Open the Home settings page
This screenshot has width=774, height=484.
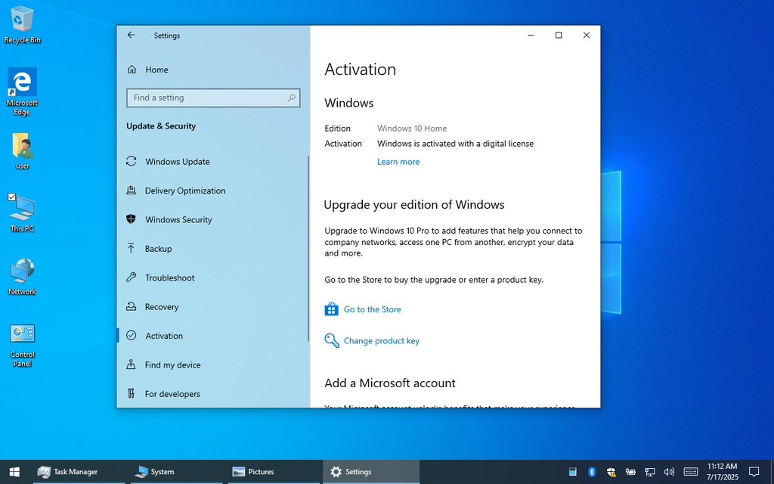tap(156, 70)
